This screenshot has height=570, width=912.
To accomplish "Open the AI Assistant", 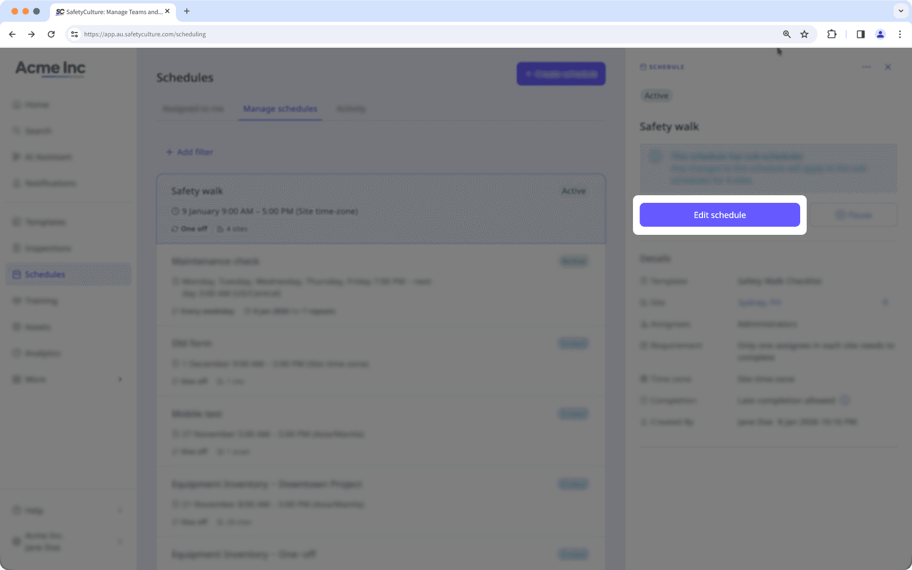I will point(48,157).
